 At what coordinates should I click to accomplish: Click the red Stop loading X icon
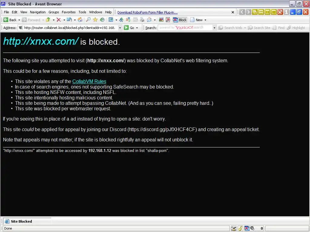(58, 20)
